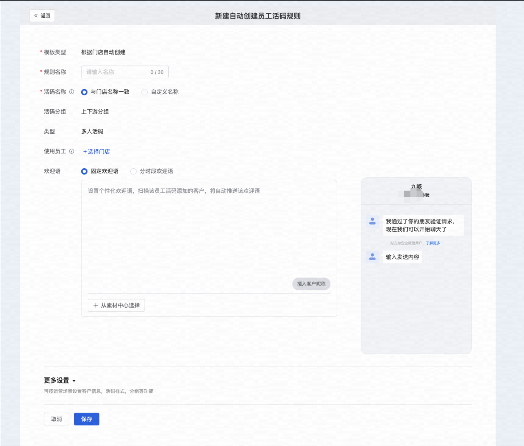Click the plus icon in 从素材中心选择
This screenshot has width=524, height=446.
[x=96, y=305]
